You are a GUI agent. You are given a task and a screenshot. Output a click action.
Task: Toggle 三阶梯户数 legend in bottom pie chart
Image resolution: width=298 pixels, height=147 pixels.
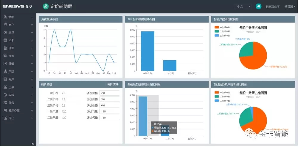[x=222, y=101]
